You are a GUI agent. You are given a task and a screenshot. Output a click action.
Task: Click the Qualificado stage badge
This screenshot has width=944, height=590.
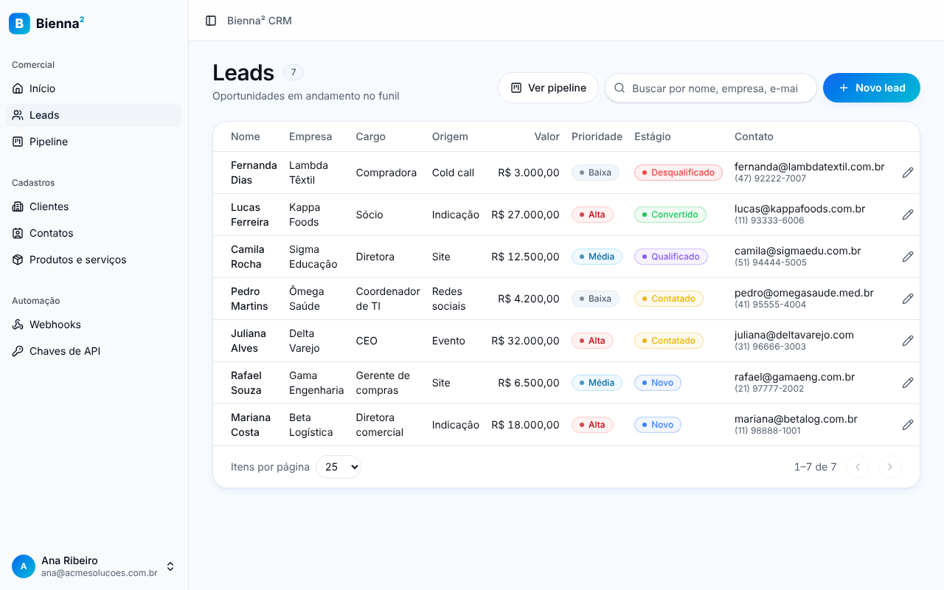[671, 257]
